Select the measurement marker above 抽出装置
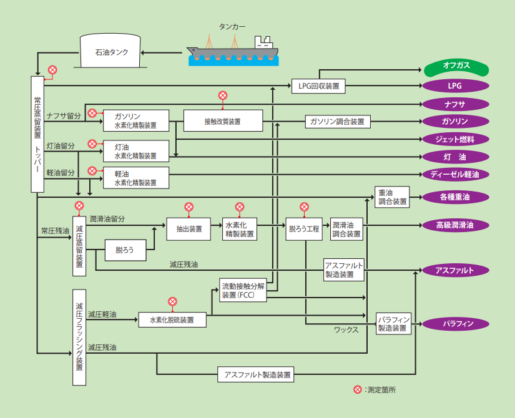The image size is (515, 418). coord(188,207)
